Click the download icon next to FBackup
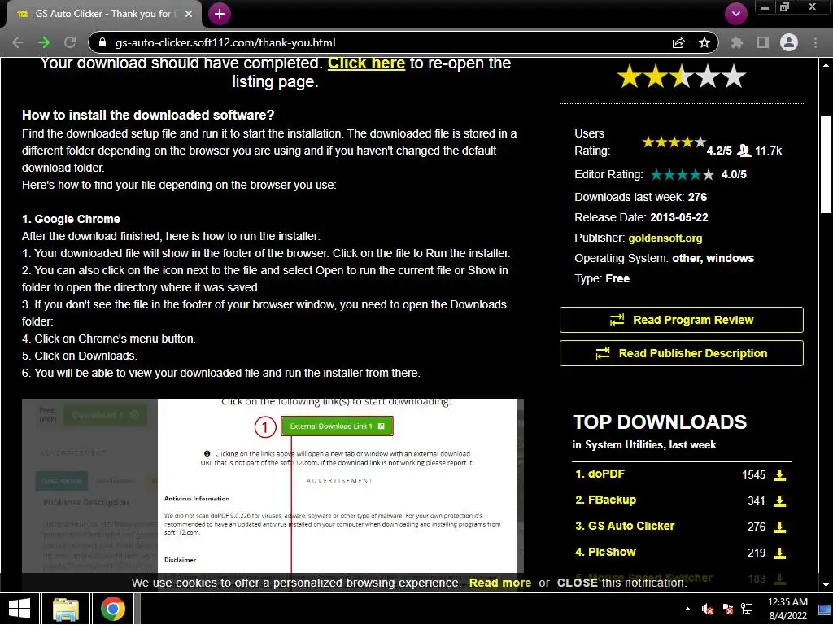The height and width of the screenshot is (625, 833). pyautogui.click(x=779, y=500)
